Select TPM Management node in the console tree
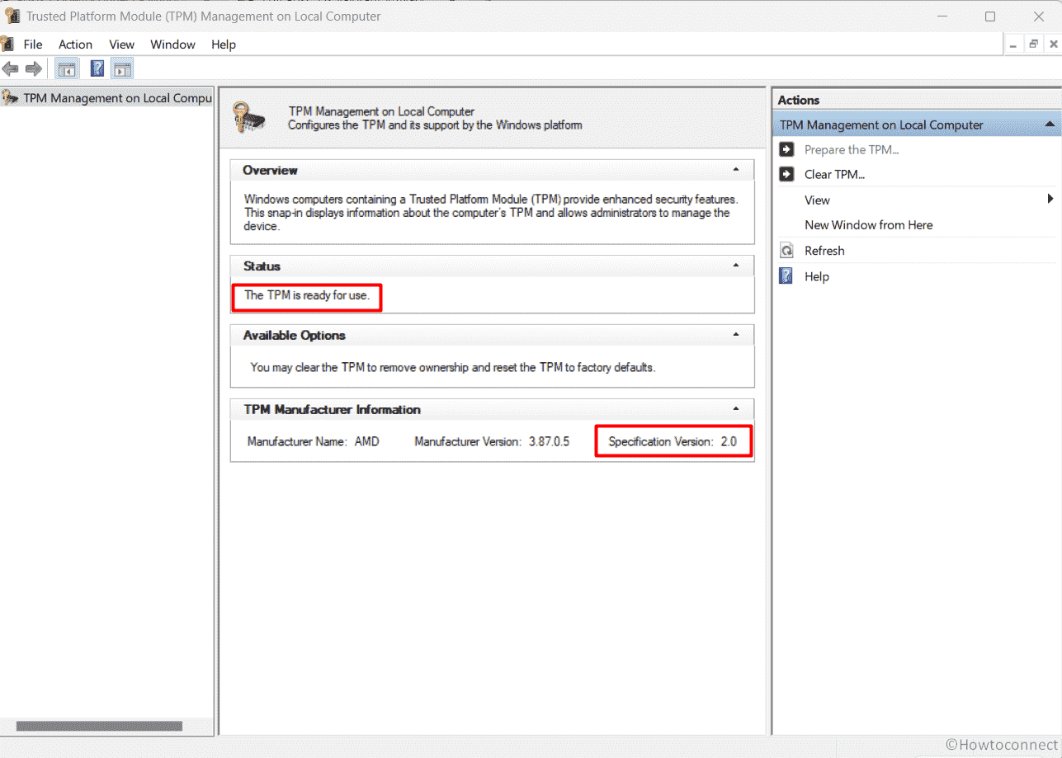1062x758 pixels. [107, 98]
